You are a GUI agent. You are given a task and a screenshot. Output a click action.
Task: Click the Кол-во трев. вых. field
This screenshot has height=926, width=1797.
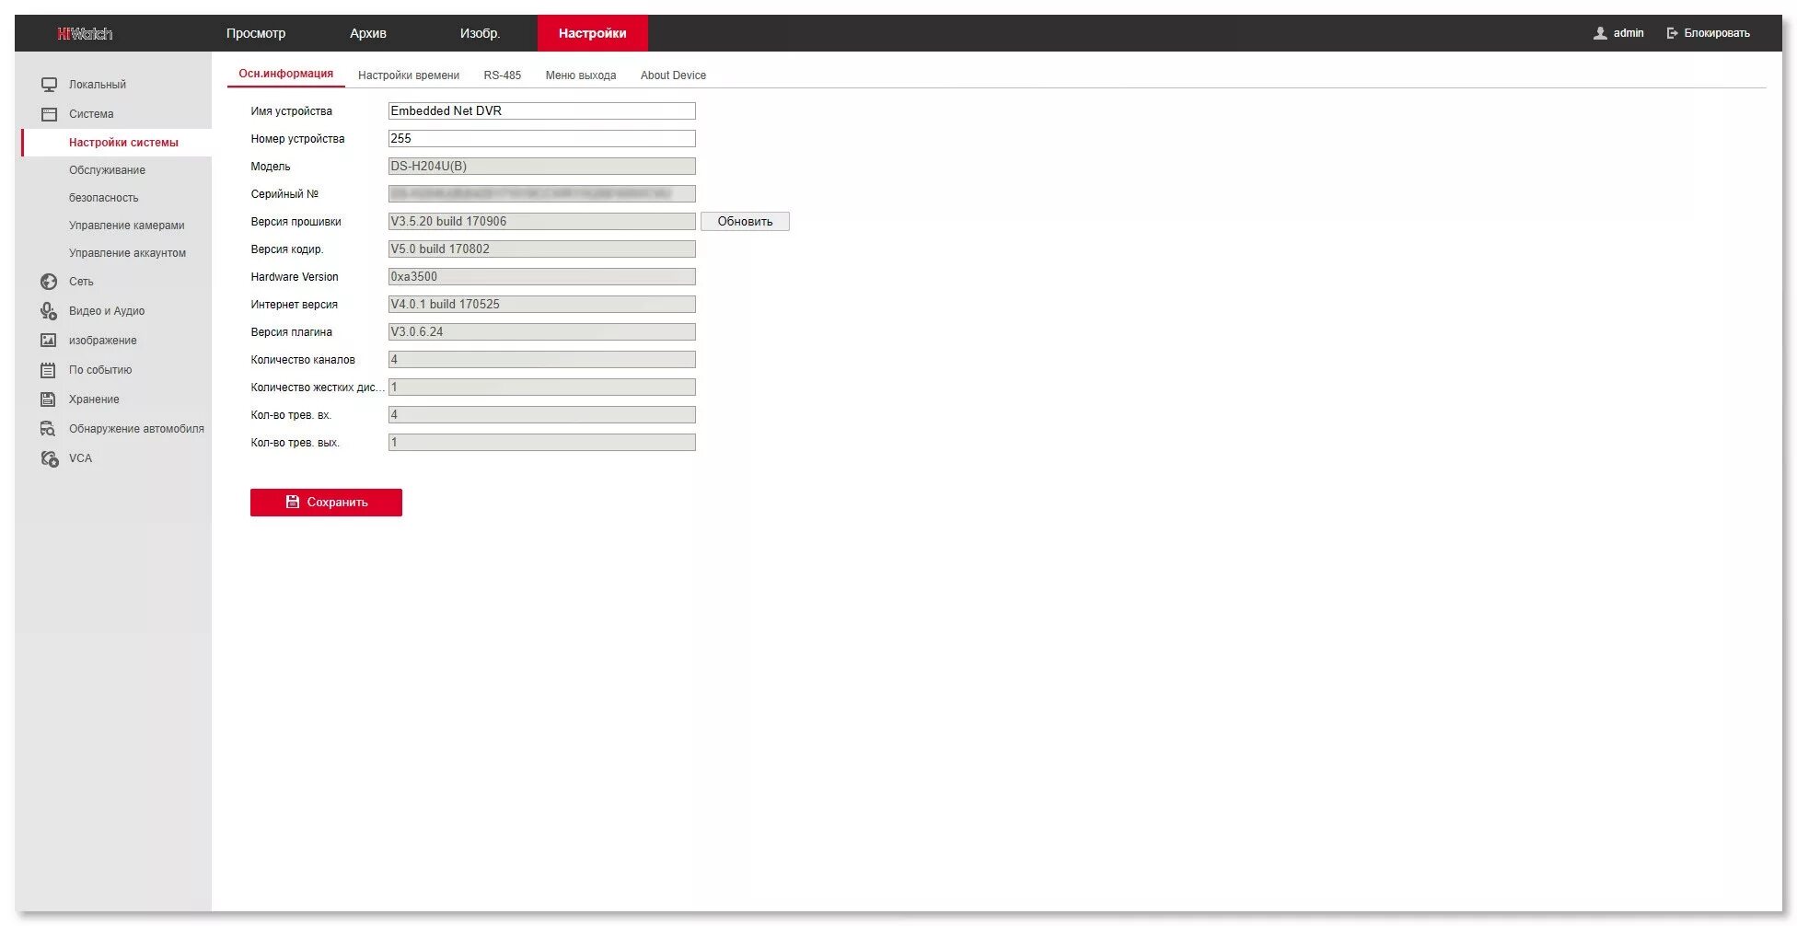pos(541,443)
